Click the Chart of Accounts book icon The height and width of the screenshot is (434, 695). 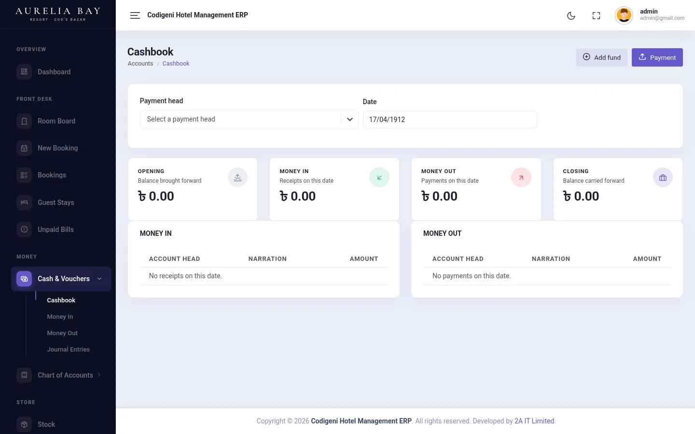pos(24,375)
